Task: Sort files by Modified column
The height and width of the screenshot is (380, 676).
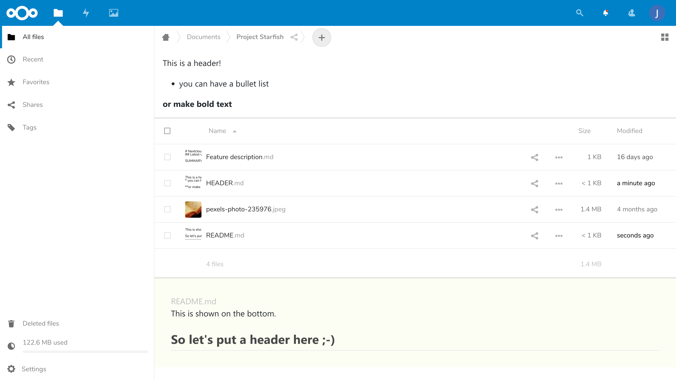Action: coord(630,131)
